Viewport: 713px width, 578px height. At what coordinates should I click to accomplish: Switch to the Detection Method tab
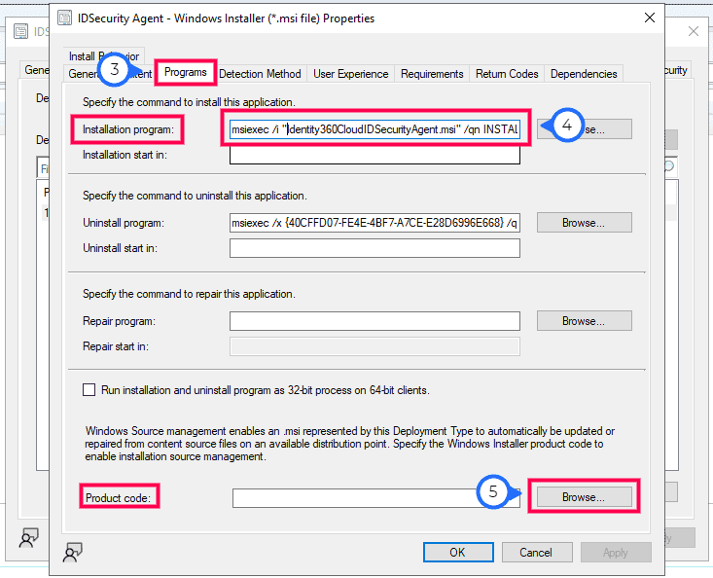(x=260, y=74)
